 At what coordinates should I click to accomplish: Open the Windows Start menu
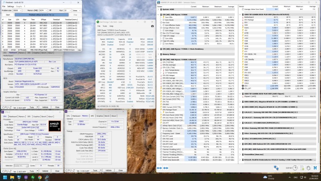tap(5, 177)
